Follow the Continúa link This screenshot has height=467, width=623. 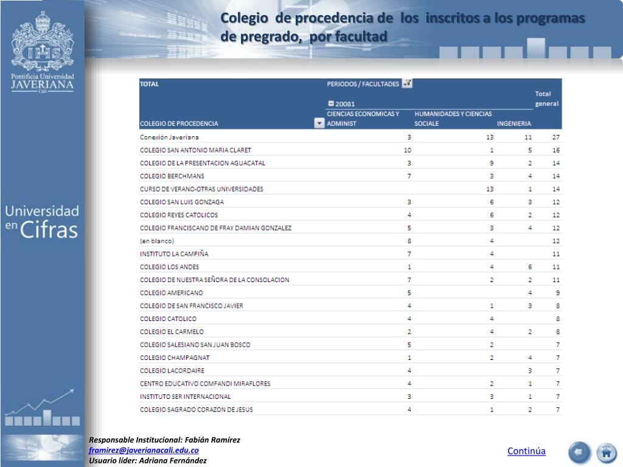click(526, 451)
